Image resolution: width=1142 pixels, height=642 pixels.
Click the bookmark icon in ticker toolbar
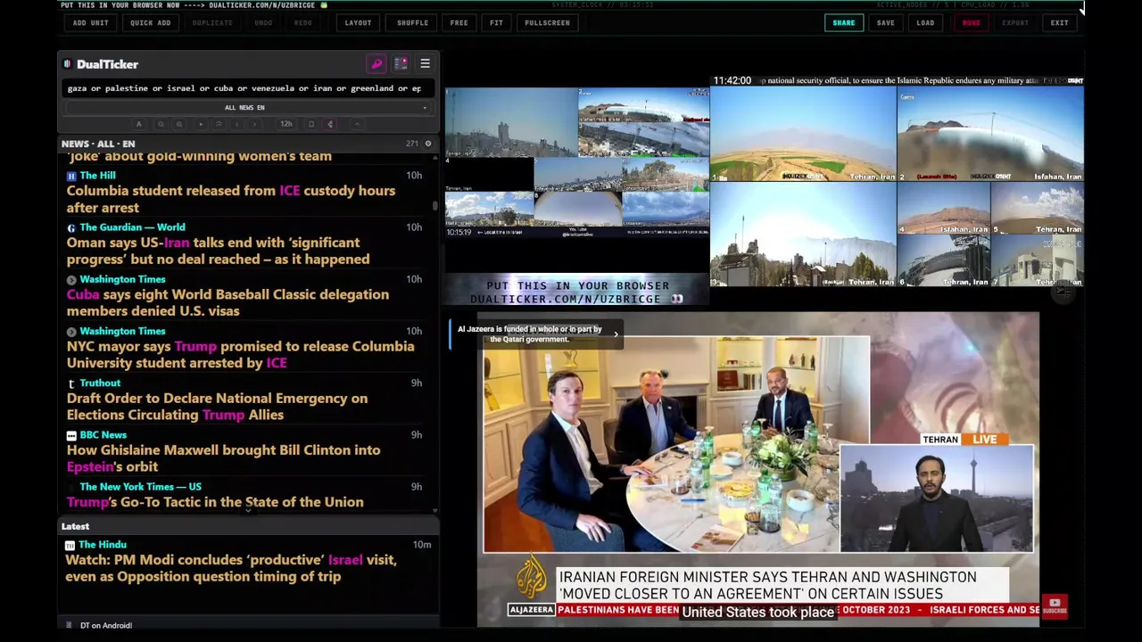click(x=311, y=124)
